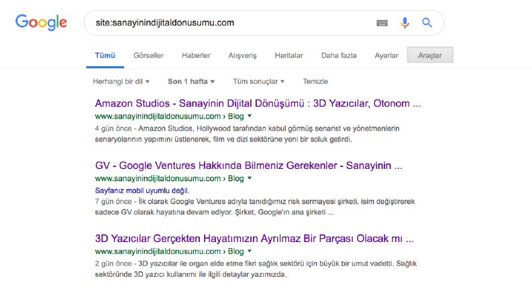The width and height of the screenshot is (532, 299).
Task: Open the 3D Yazıcılar Gerçekten result title
Action: point(254,238)
